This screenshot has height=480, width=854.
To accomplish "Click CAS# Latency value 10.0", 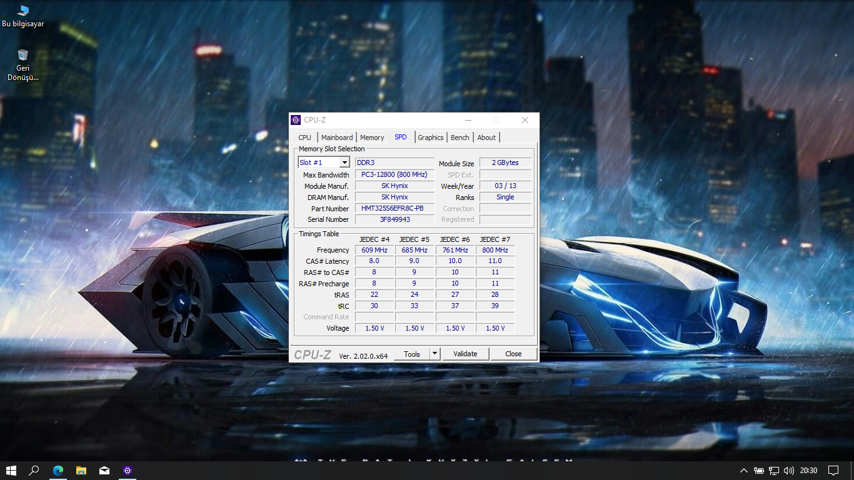I will coord(455,261).
